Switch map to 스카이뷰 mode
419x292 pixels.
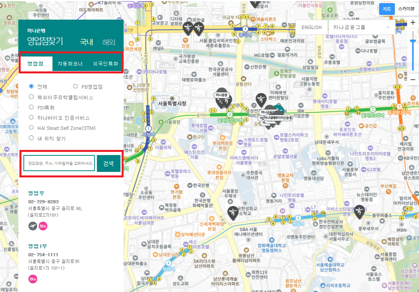(406, 9)
